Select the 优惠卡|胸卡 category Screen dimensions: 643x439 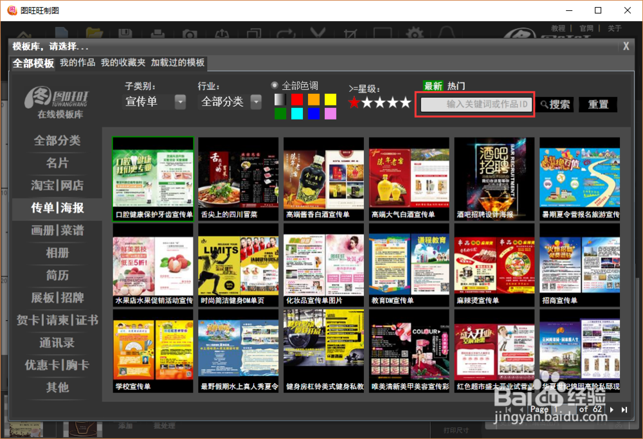point(57,365)
